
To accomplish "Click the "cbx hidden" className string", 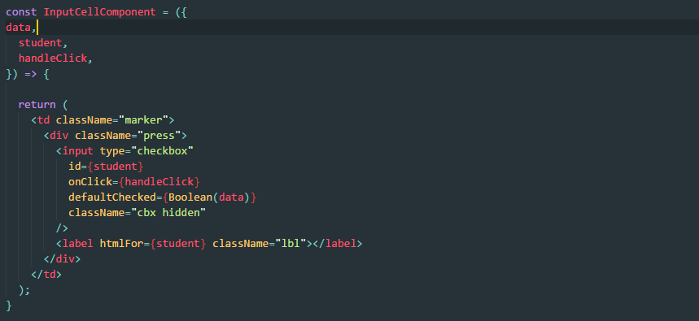I will click(168, 213).
